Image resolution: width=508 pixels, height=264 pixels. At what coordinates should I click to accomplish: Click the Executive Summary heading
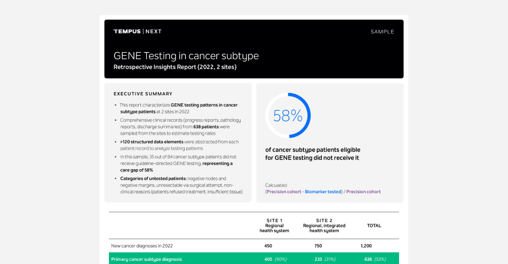click(143, 94)
